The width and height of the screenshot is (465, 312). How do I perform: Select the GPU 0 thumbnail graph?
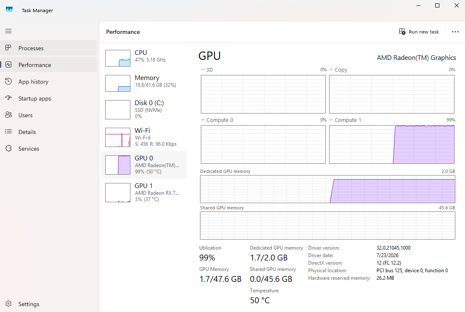click(x=118, y=165)
